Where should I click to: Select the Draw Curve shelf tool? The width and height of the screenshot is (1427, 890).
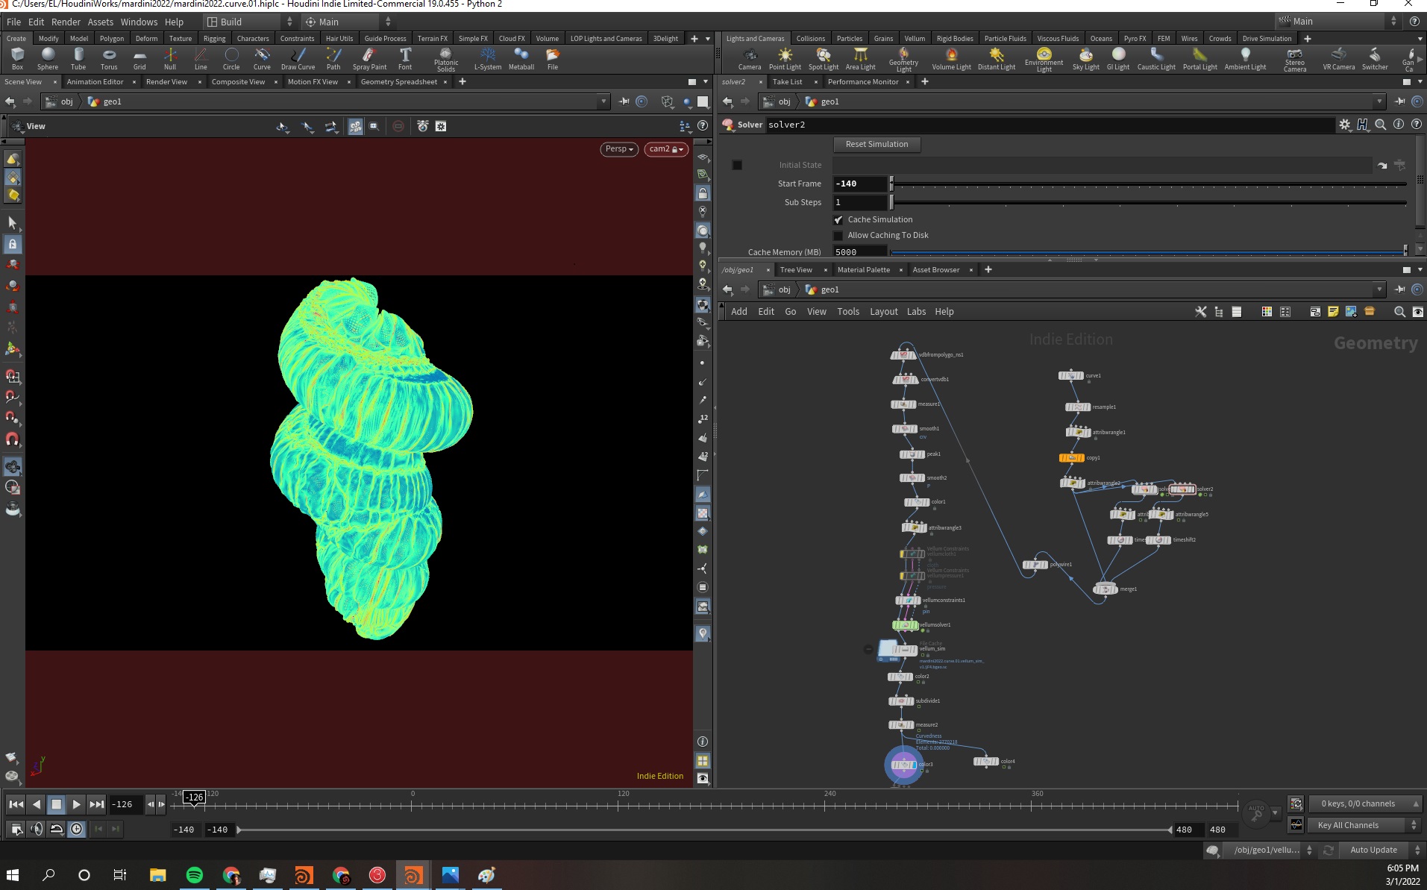pos(298,59)
